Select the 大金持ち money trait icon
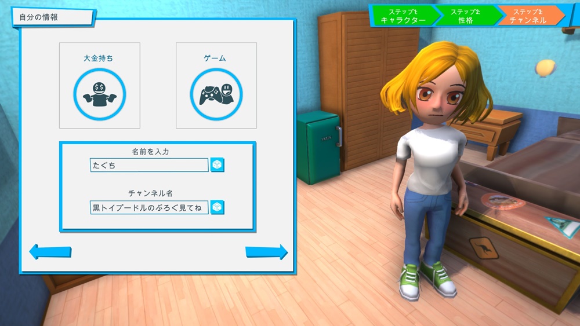Viewport: 580px width, 326px height. [x=100, y=94]
